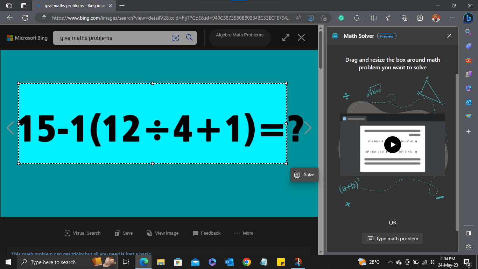
Task: Open the Grammarly extension icon
Action: click(x=341, y=18)
